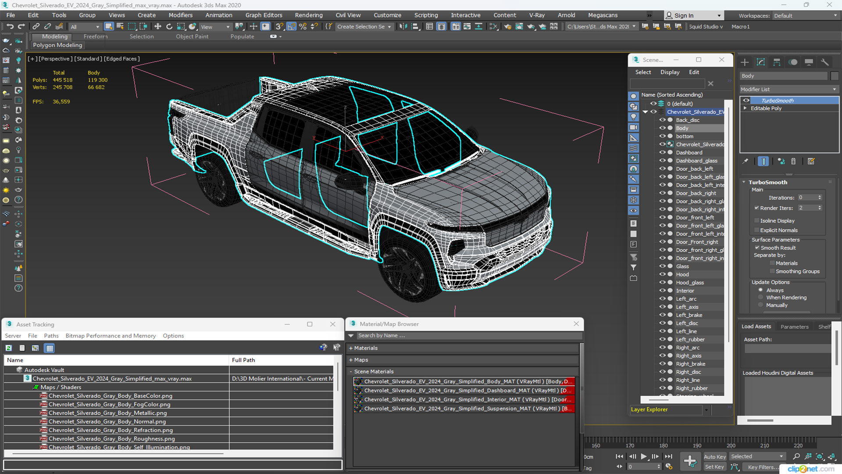Screen dimensions: 842x474
Task: Toggle visibility eye of Body object
Action: (x=662, y=128)
